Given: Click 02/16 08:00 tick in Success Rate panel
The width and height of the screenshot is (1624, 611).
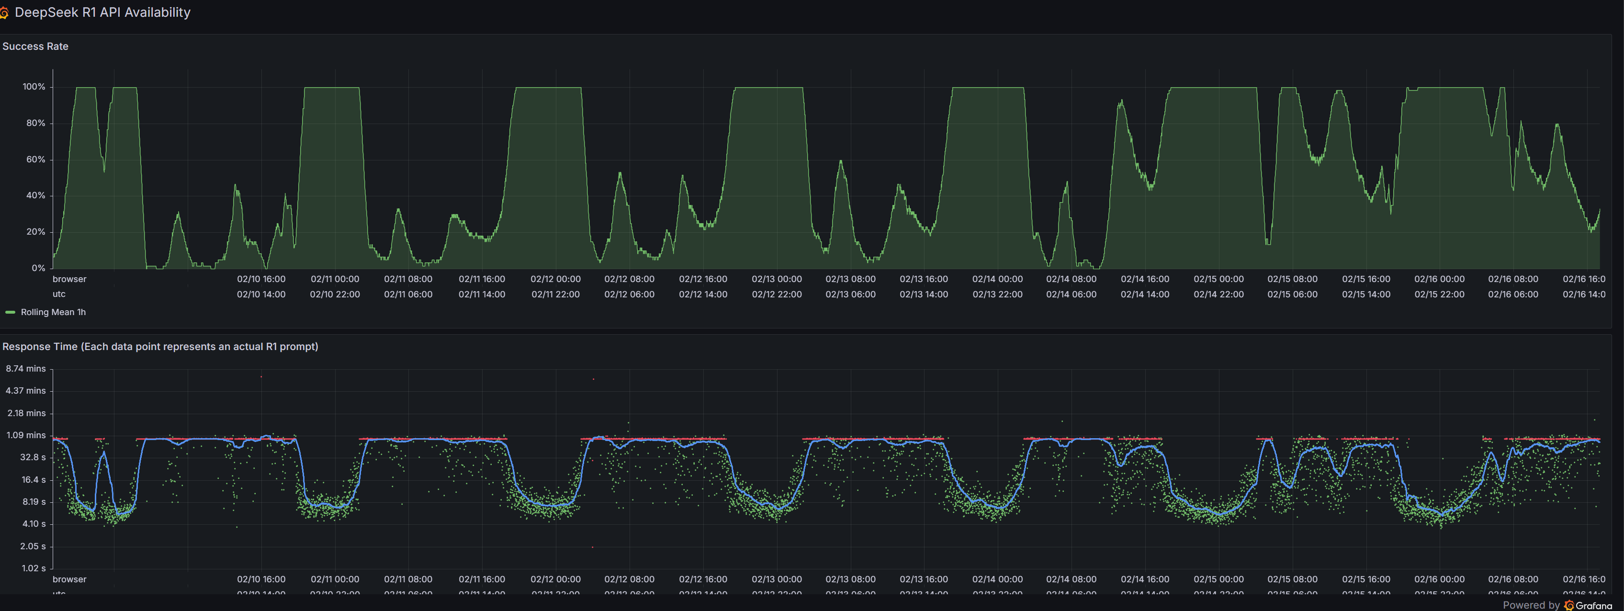Looking at the screenshot, I should (x=1513, y=279).
